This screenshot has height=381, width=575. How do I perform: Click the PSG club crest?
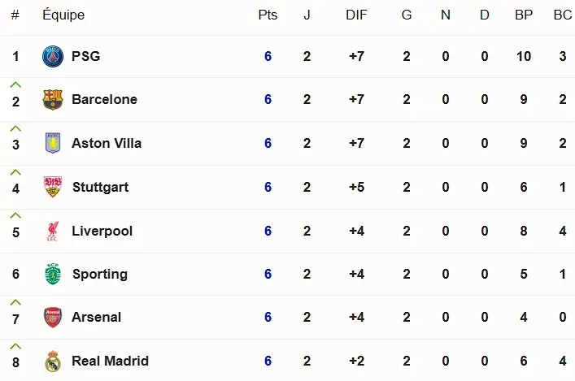pos(53,56)
